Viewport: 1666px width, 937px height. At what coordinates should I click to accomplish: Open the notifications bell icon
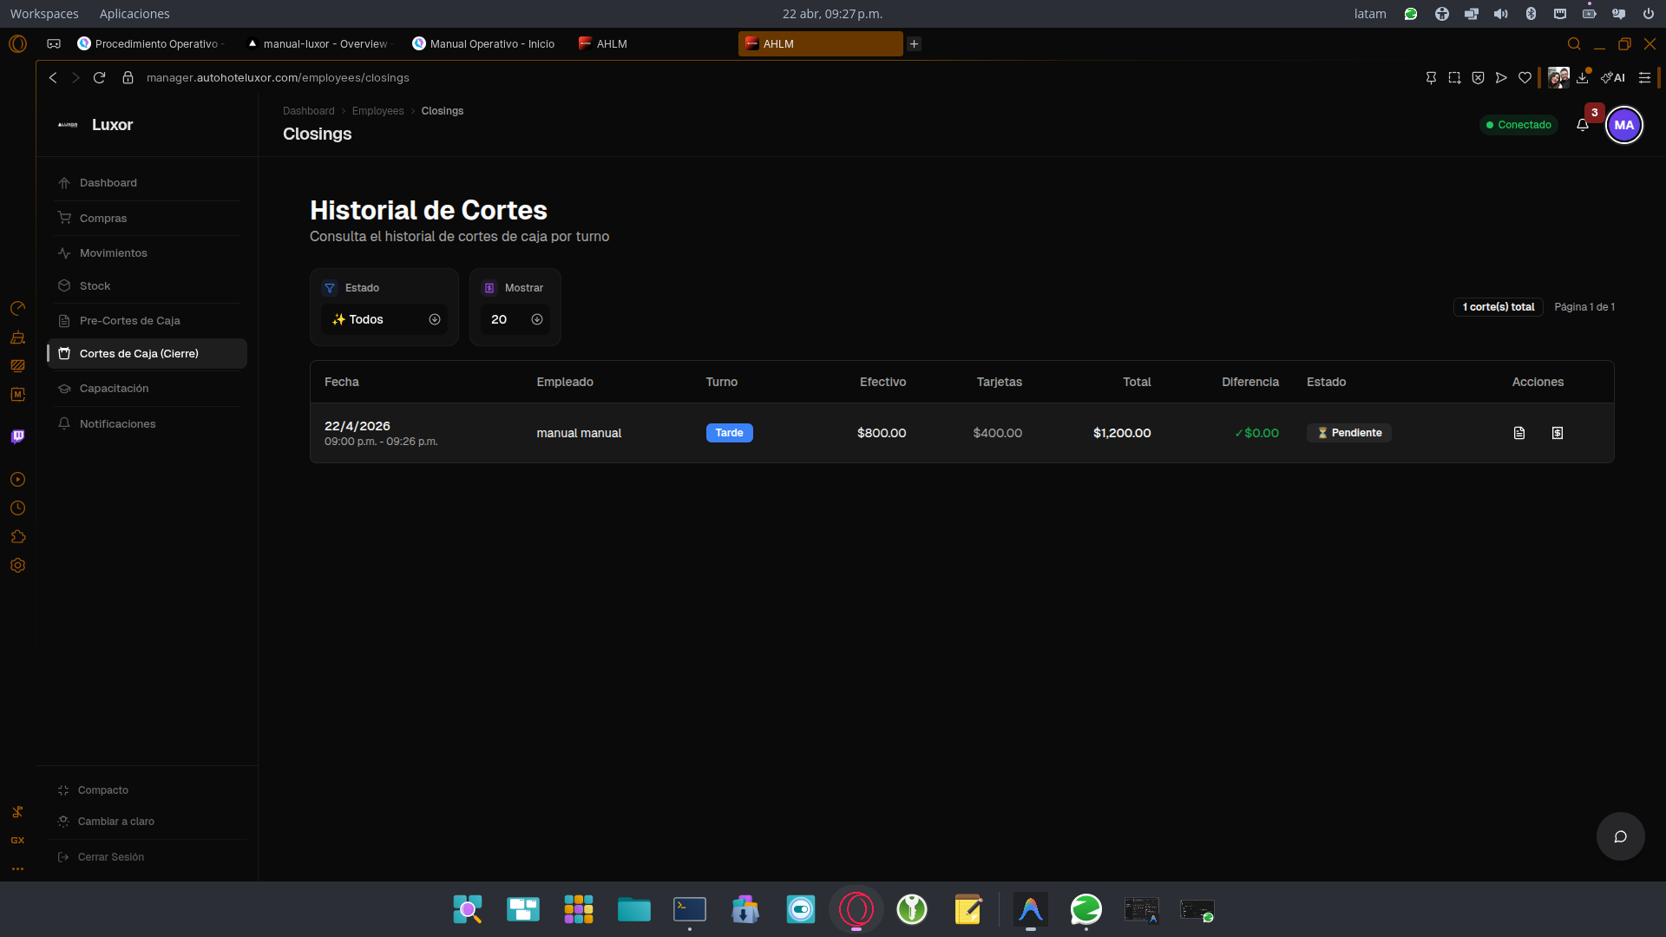pos(1583,125)
